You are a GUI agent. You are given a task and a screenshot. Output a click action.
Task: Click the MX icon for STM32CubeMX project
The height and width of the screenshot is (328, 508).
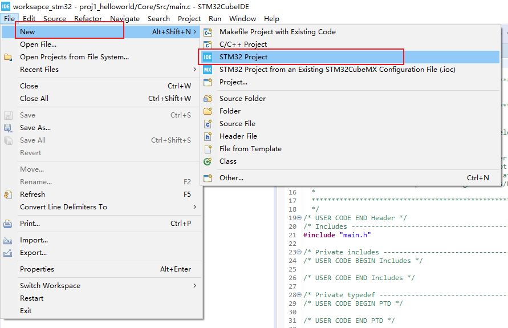pos(208,70)
